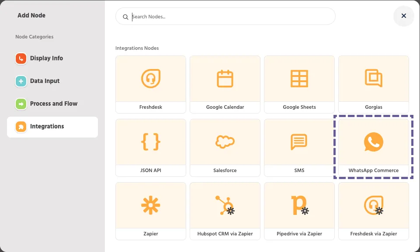The image size is (420, 252).
Task: Pick the Hubspot CRM via Zapier icon
Action: point(225,205)
